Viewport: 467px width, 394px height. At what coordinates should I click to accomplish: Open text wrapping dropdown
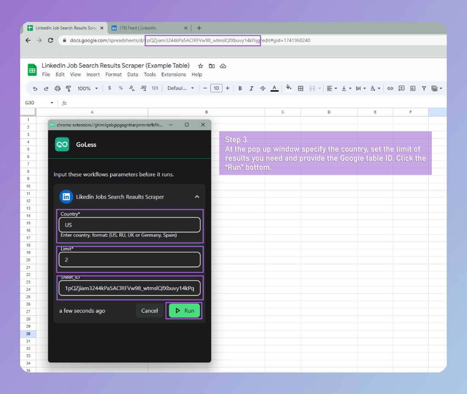point(360,88)
